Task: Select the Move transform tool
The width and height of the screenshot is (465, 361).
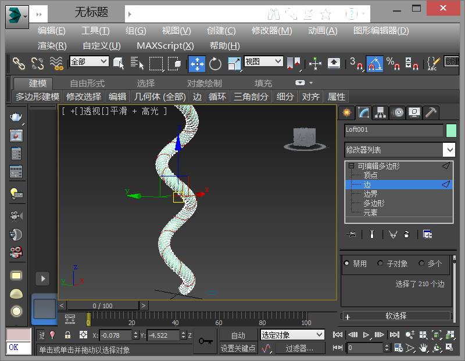Action: (x=197, y=63)
